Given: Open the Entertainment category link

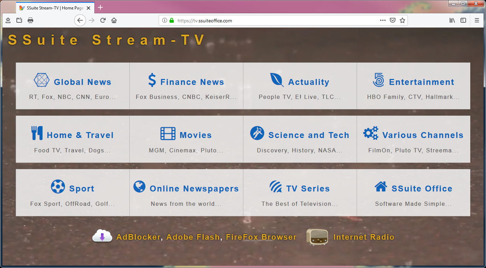Looking at the screenshot, I should [422, 82].
